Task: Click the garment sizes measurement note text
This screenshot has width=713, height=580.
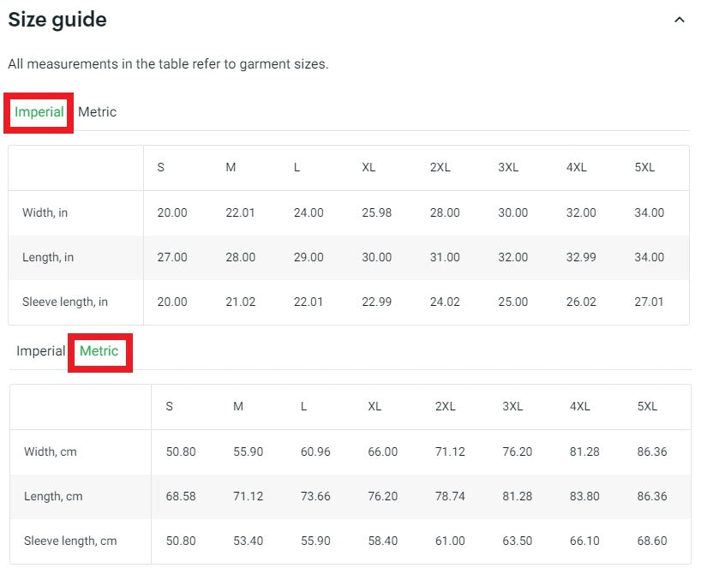Action: (168, 64)
